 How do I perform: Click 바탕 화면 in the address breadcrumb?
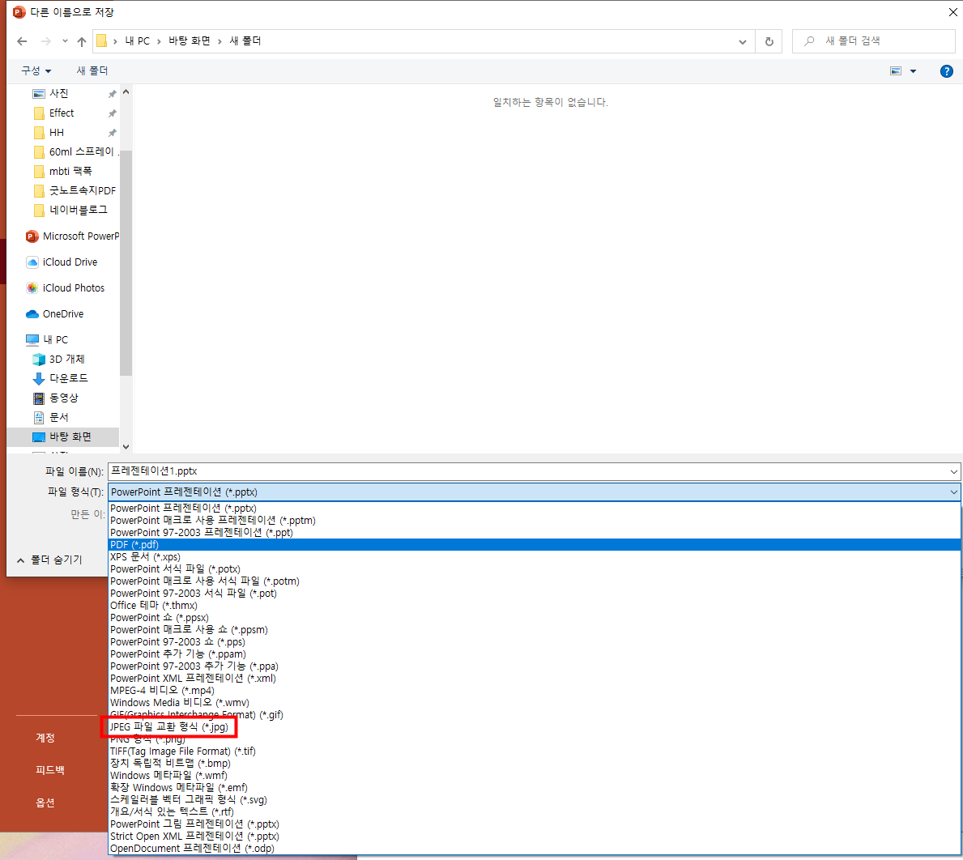(x=190, y=41)
